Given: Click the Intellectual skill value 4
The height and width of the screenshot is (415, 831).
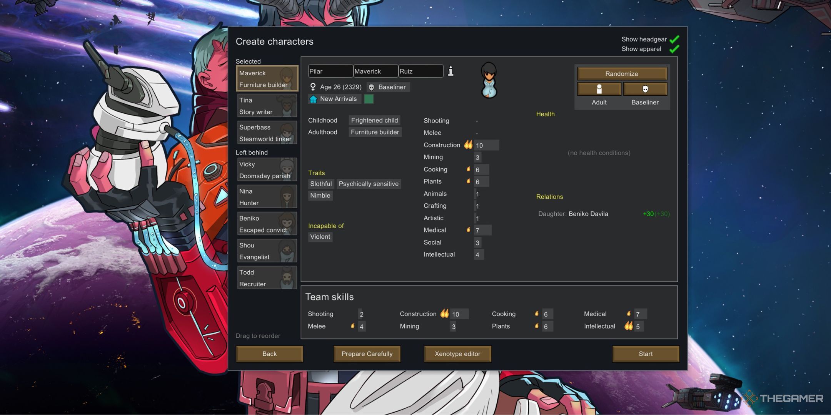Looking at the screenshot, I should click(x=478, y=255).
